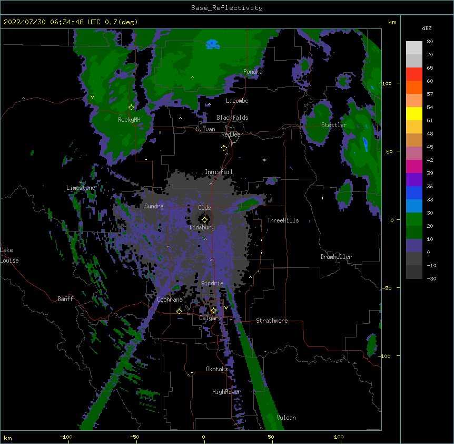Viewport: 454px width, 444px height.
Task: Click the -30 value on dBZ legend
Action: point(431,278)
